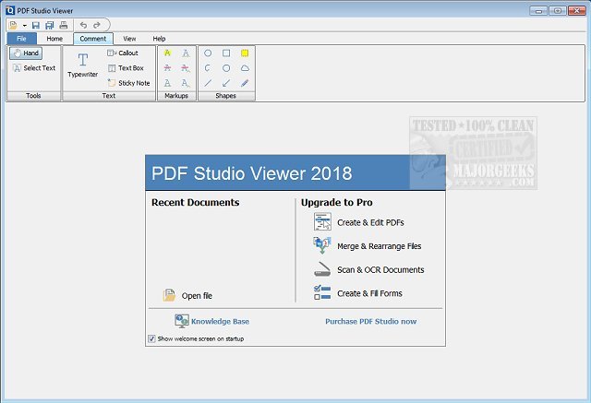Click the Save As double-disk icon
Screen dimensions: 591x403
49,25
